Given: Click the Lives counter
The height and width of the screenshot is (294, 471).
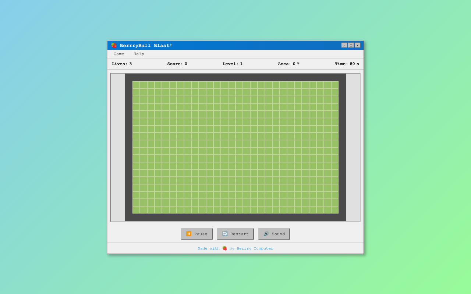Looking at the screenshot, I should tap(122, 64).
